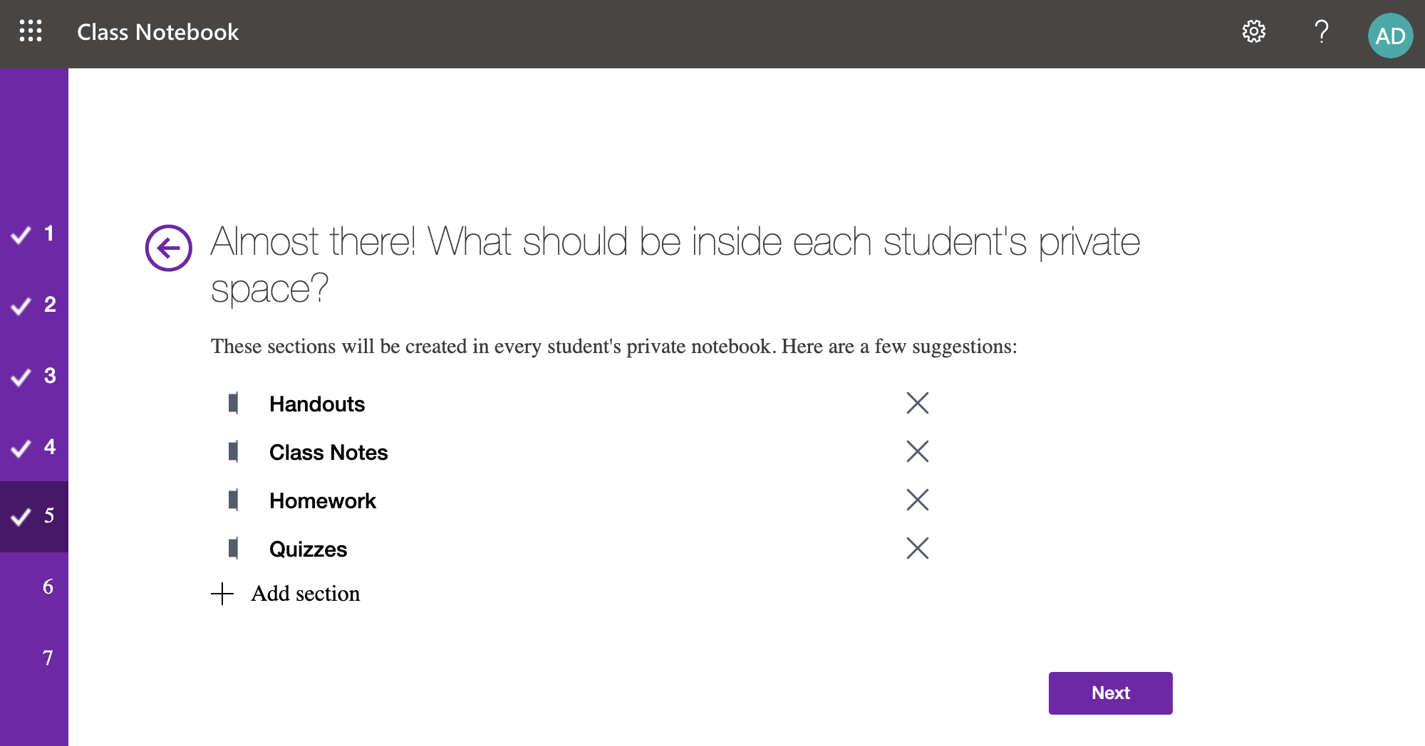Image resolution: width=1425 pixels, height=746 pixels.
Task: Go to wizard step 2
Action: [34, 305]
